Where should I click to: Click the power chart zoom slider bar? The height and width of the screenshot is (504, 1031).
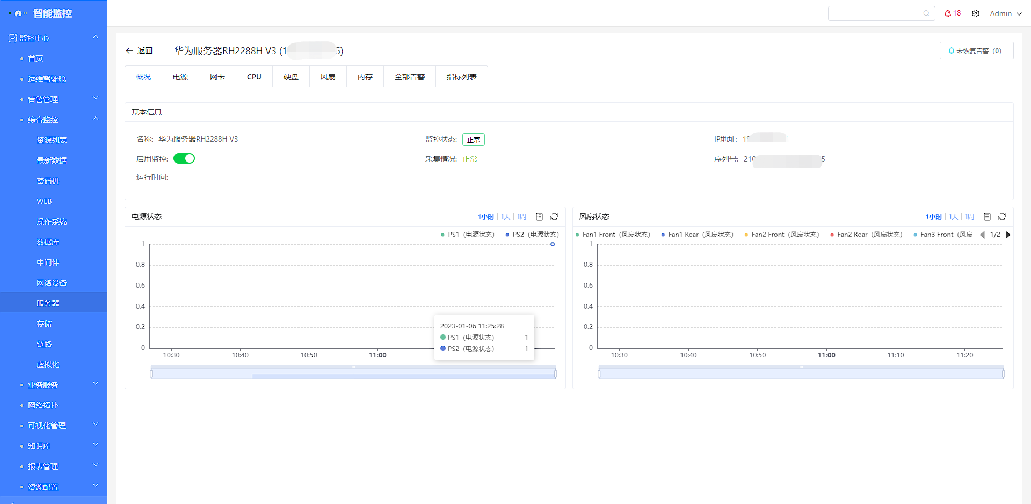tap(353, 373)
